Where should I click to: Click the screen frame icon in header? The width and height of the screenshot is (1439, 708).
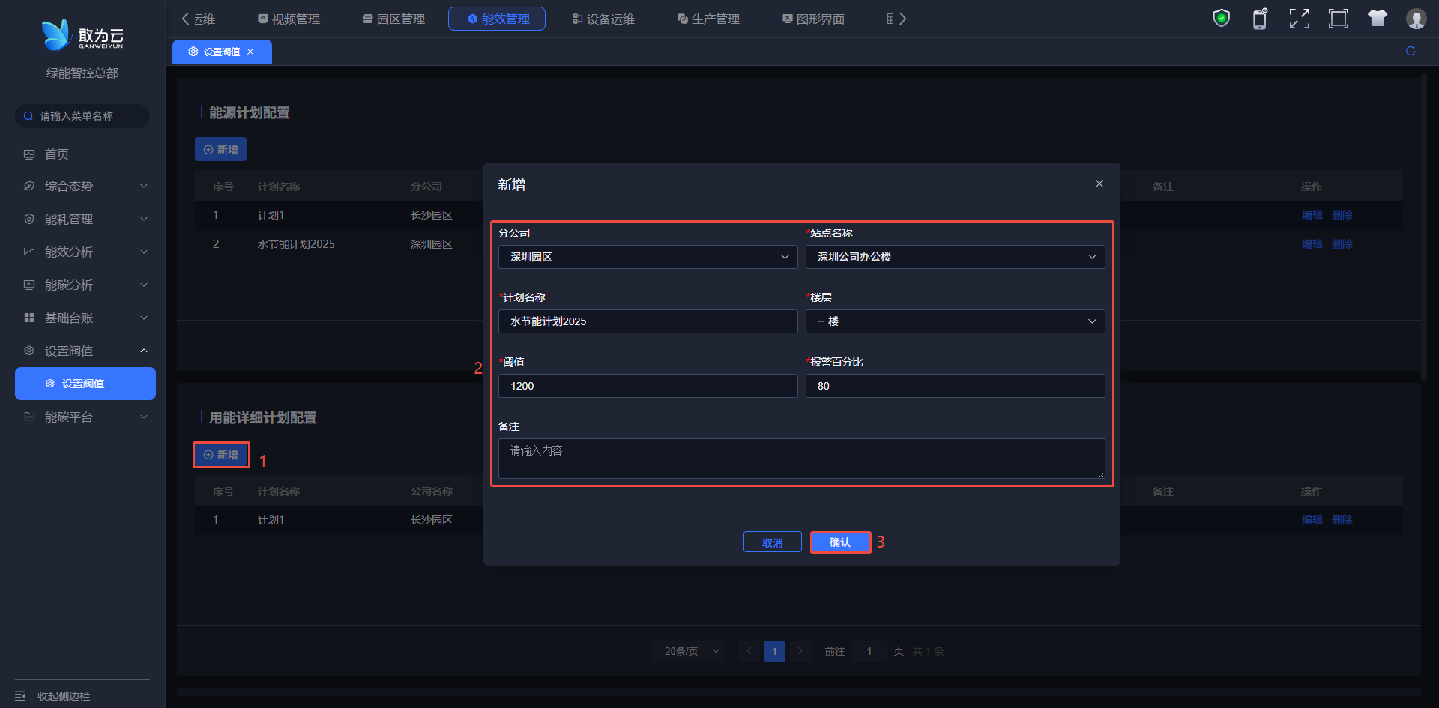(1339, 18)
